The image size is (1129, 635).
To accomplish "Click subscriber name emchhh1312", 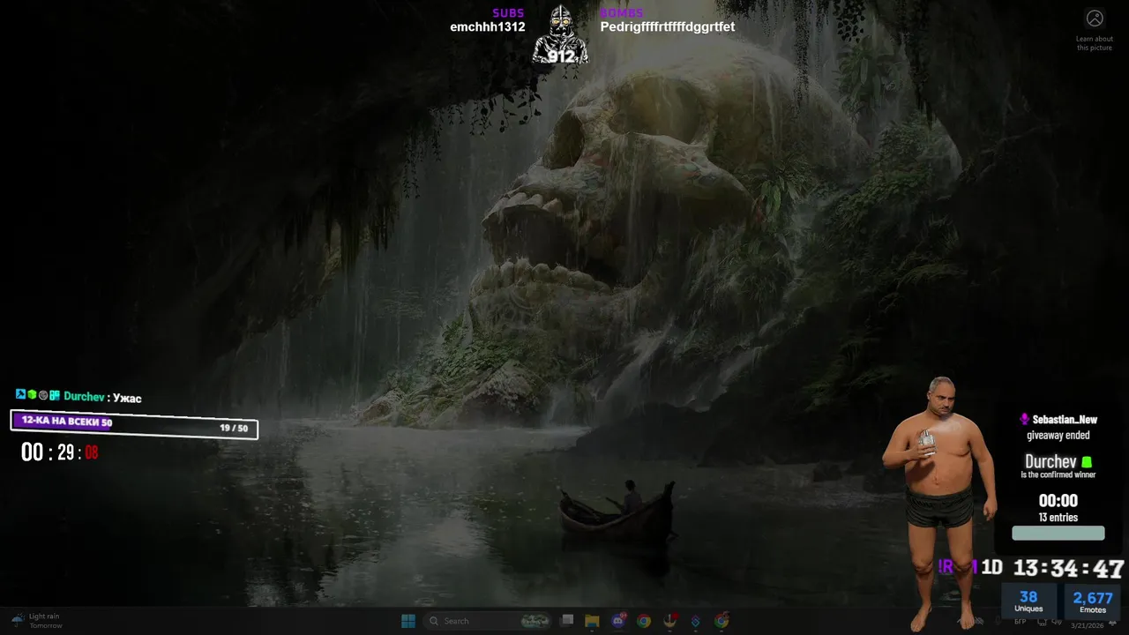I will tap(488, 27).
